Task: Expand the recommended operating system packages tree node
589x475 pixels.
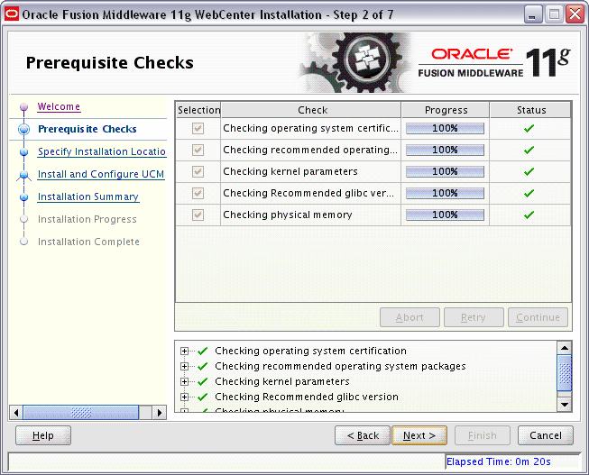Action: click(x=184, y=366)
